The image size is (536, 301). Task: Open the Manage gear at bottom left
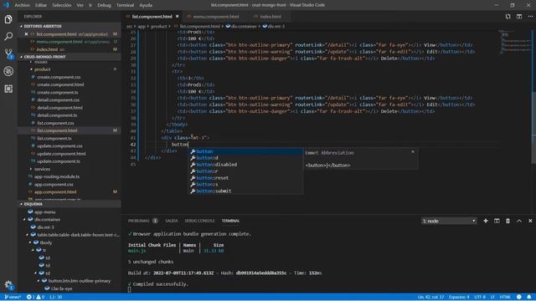[8, 285]
